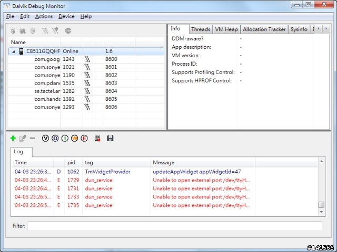Clear the log with the clear icon
The height and width of the screenshot is (252, 337).
tap(97, 138)
